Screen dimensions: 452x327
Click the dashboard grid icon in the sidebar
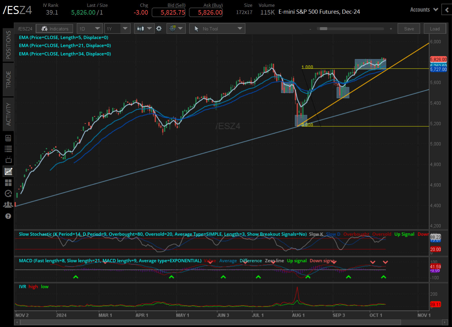pos(8,183)
